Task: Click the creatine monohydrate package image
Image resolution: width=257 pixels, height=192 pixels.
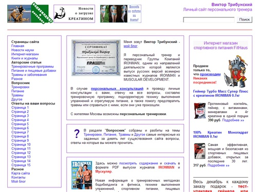Action: tap(200, 151)
